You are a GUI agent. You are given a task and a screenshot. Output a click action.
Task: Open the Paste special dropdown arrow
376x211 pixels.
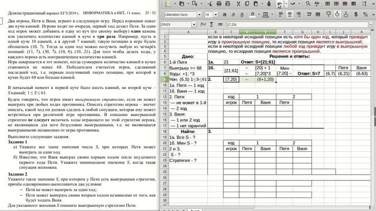[262, 4]
